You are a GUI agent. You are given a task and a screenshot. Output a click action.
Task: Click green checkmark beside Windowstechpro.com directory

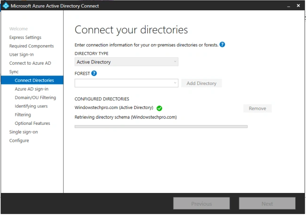(x=159, y=108)
